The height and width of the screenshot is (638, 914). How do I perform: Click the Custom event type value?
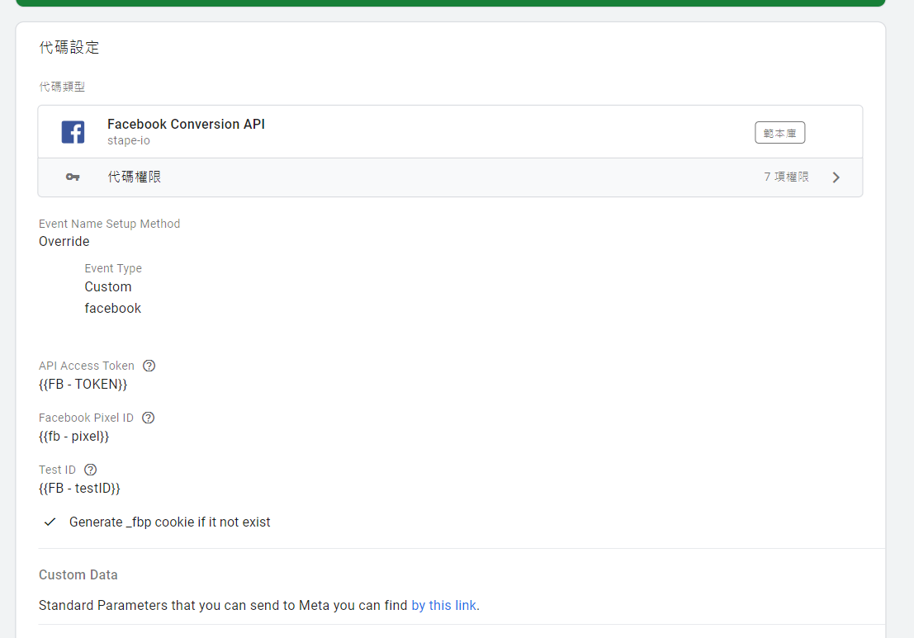[x=108, y=286]
